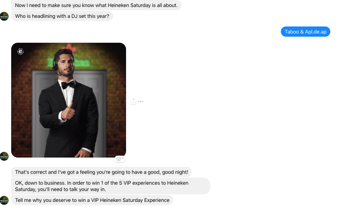Click the Heineken avatar beside the headlining question
This screenshot has width=337, height=207.
(x=4, y=16)
